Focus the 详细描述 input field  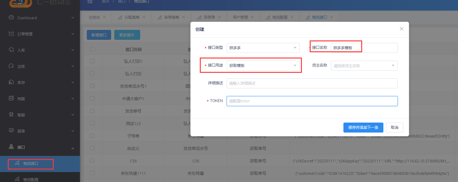[x=312, y=83]
